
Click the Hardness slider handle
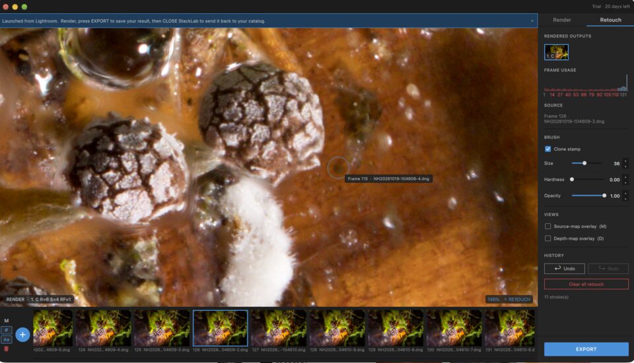[x=572, y=179]
